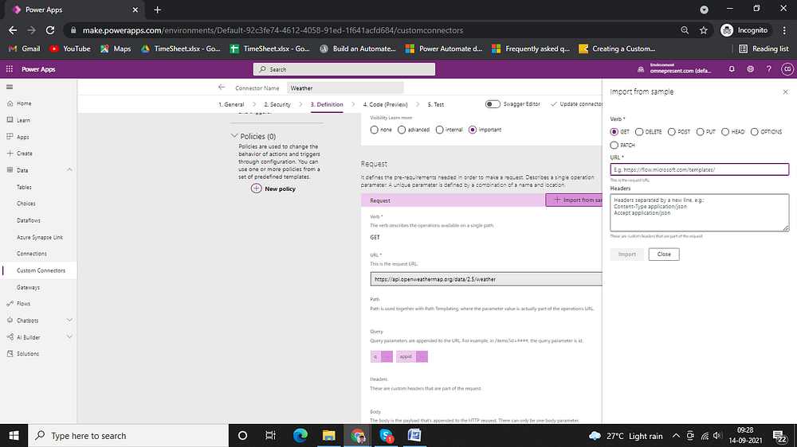Close the Import from sample panel X

785,91
